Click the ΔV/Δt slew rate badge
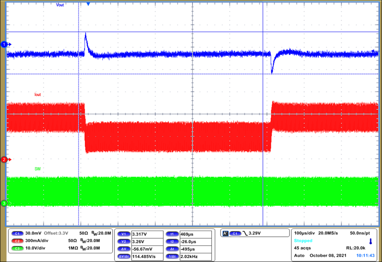 click(x=123, y=257)
